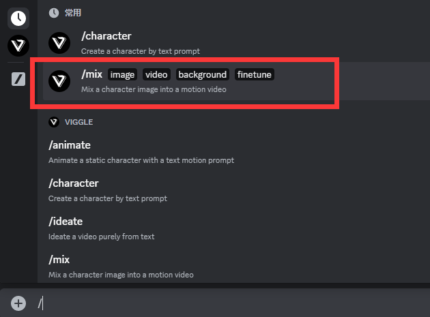Click the image parameter tag
Image resolution: width=430 pixels, height=317 pixels.
coord(123,74)
